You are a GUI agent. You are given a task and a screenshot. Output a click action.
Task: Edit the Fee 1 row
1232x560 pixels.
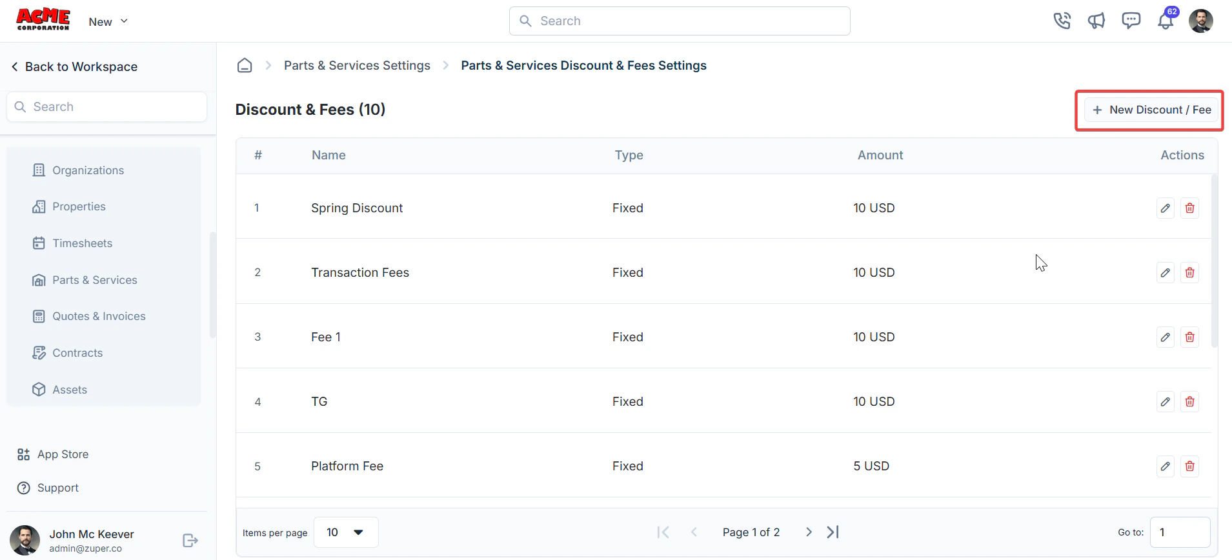[x=1166, y=337]
